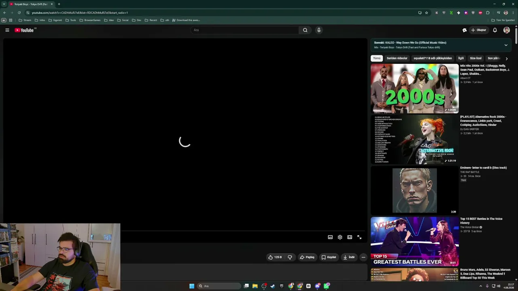Open the Tools bookmarks folder

pos(71,20)
